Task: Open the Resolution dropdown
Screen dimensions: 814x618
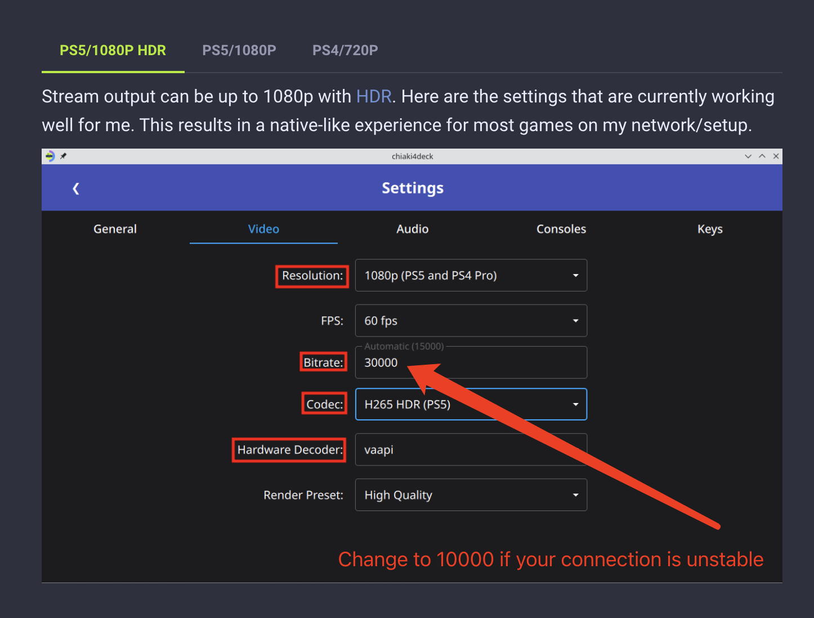Action: pos(471,275)
